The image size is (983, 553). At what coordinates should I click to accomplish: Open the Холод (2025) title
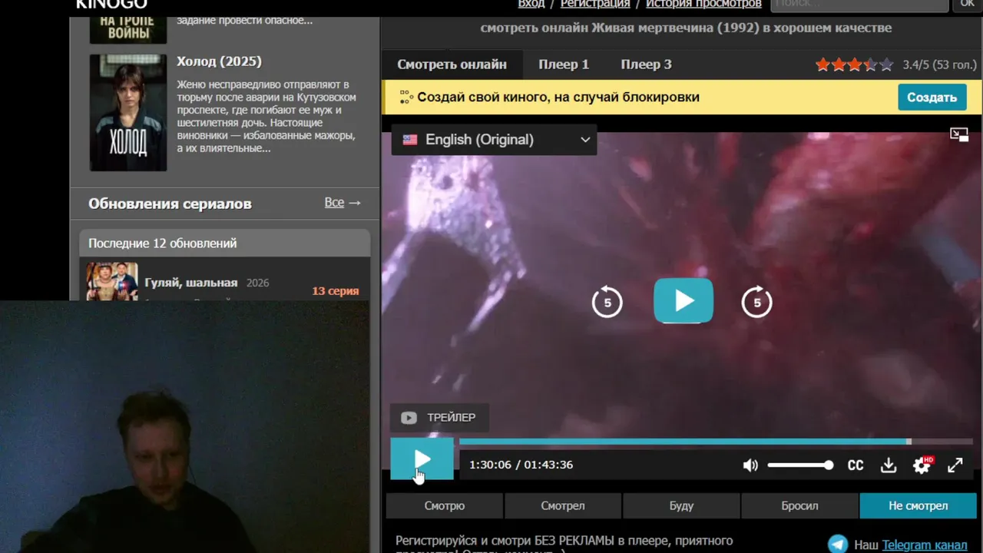pyautogui.click(x=219, y=61)
